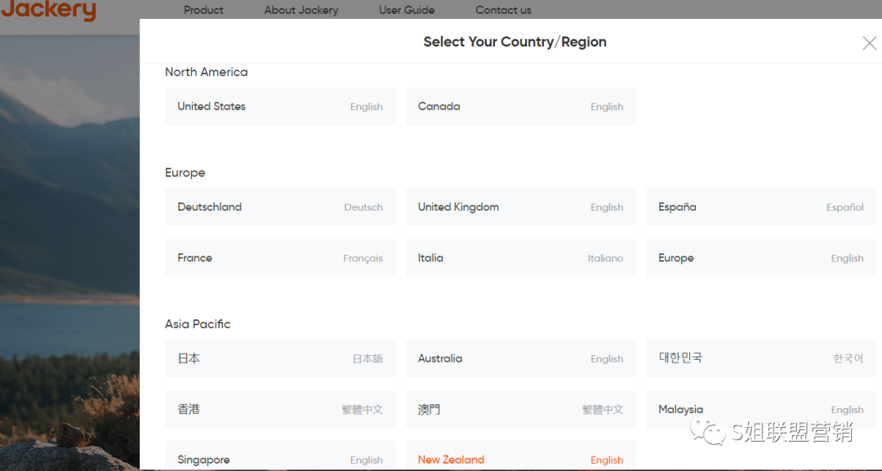This screenshot has height=471, width=882.
Task: Select Australia region
Action: click(520, 358)
